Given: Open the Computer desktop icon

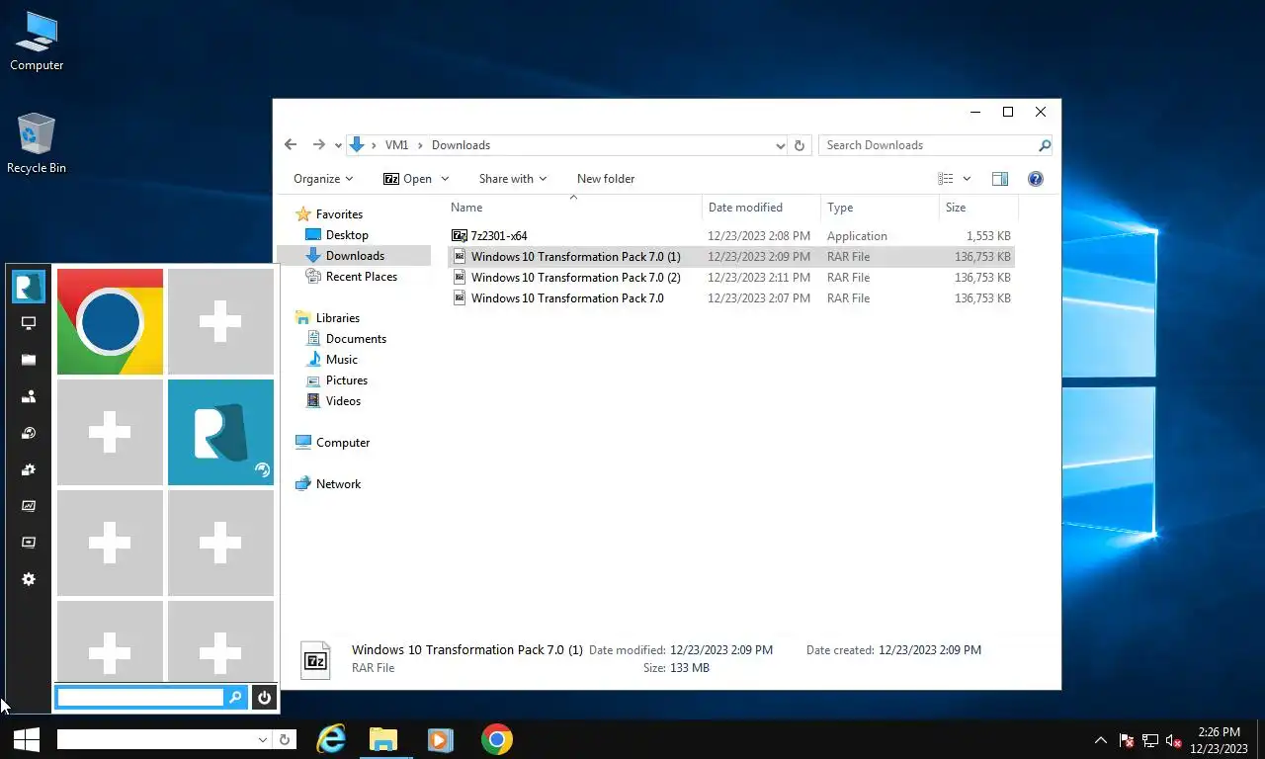Looking at the screenshot, I should 37,42.
